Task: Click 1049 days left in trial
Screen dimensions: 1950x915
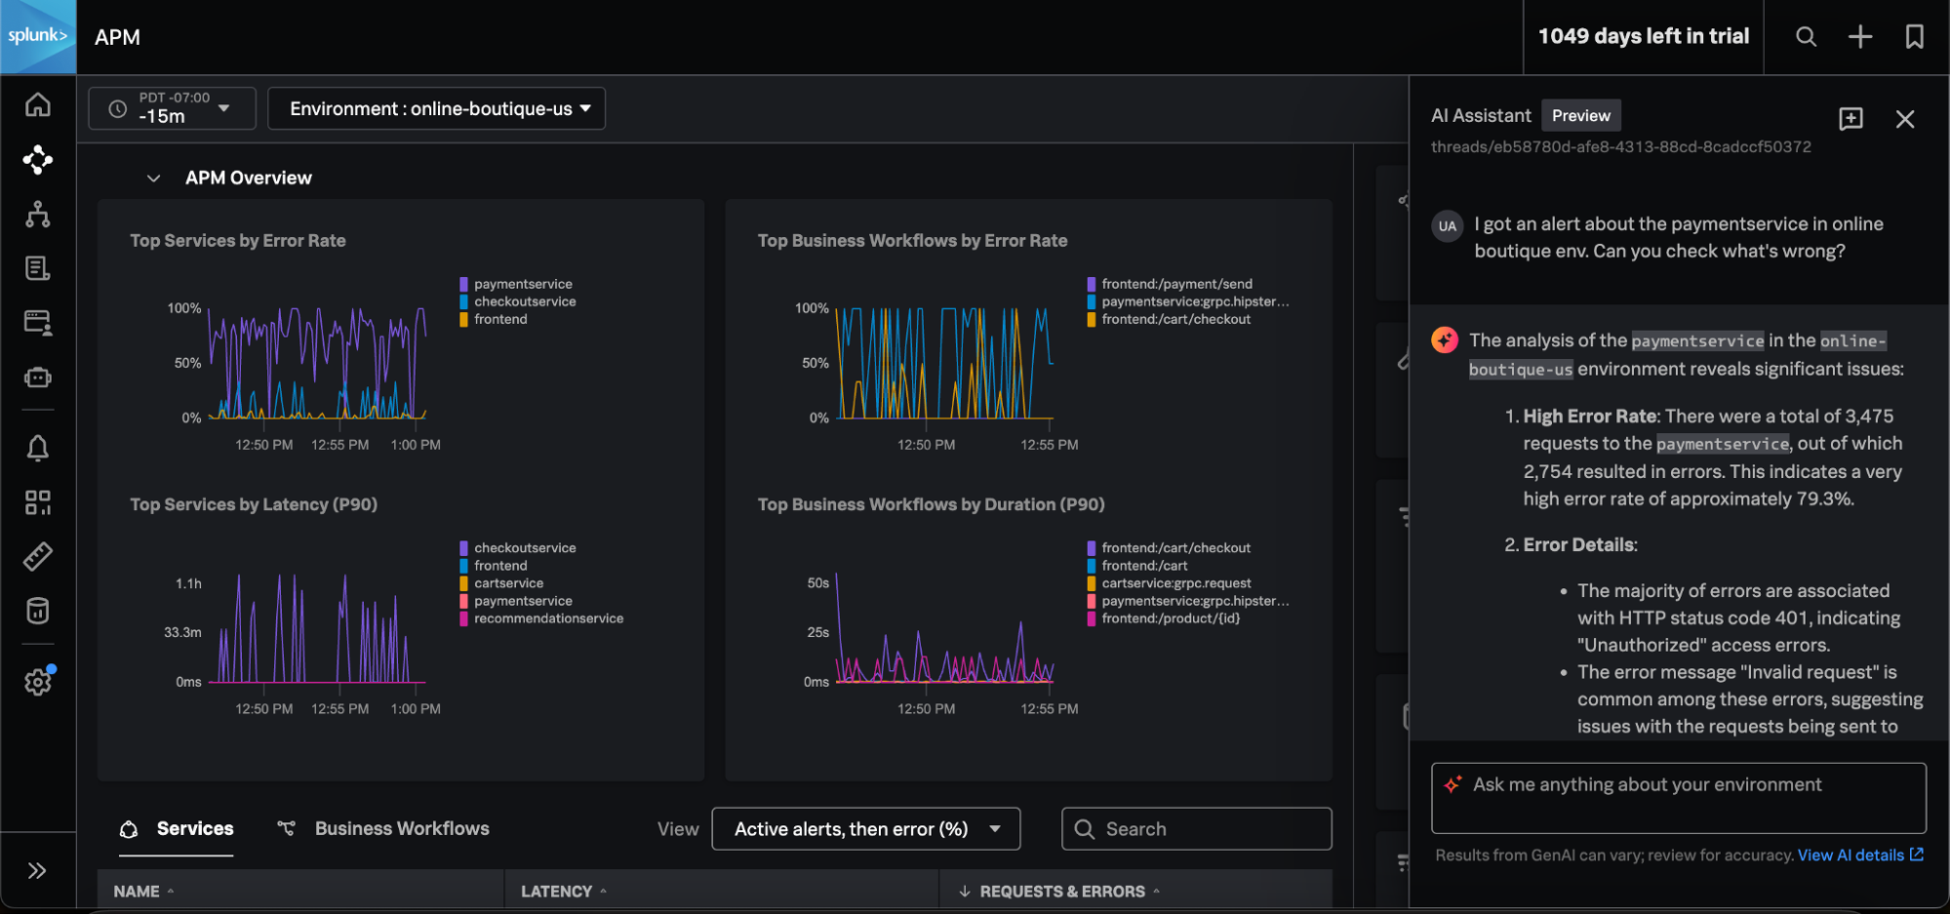Action: [1644, 36]
